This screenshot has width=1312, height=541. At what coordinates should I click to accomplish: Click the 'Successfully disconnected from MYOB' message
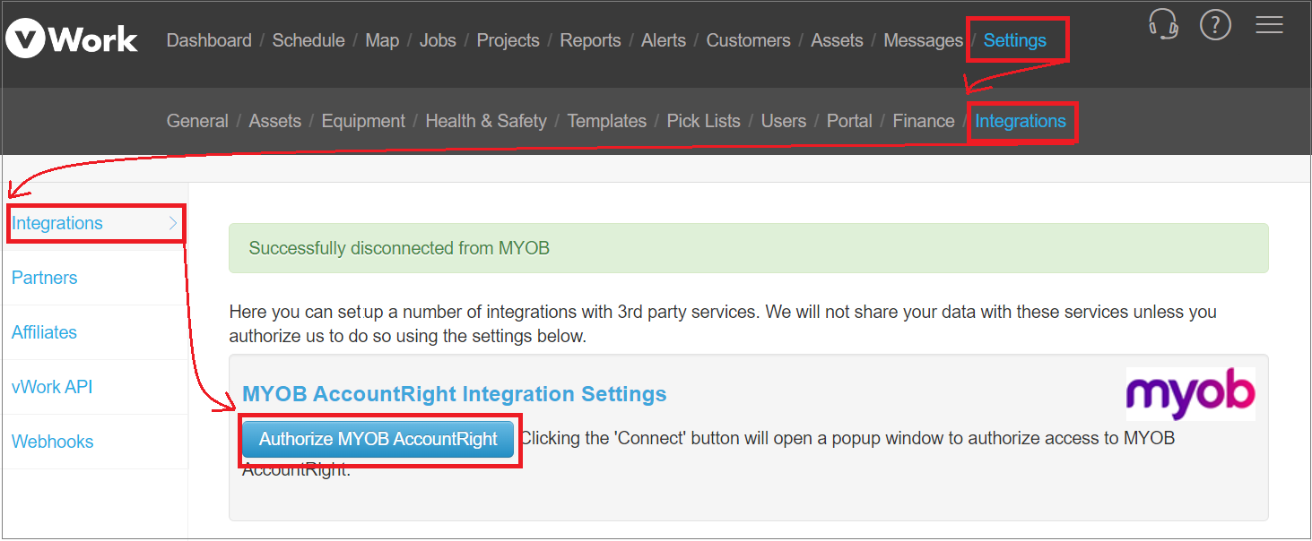tap(399, 248)
